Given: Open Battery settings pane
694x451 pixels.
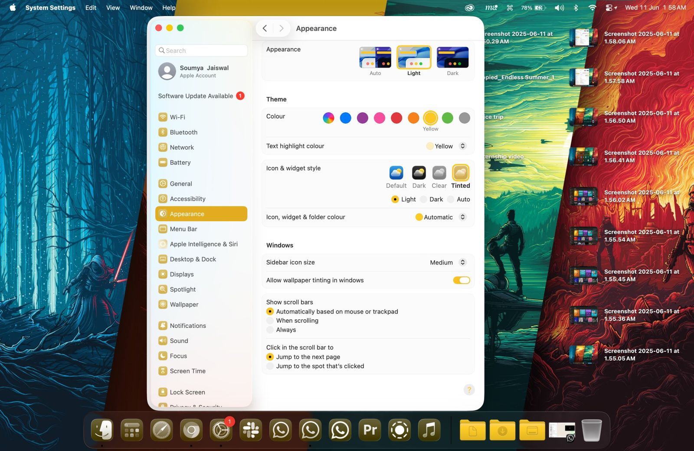Looking at the screenshot, I should click(x=201, y=163).
